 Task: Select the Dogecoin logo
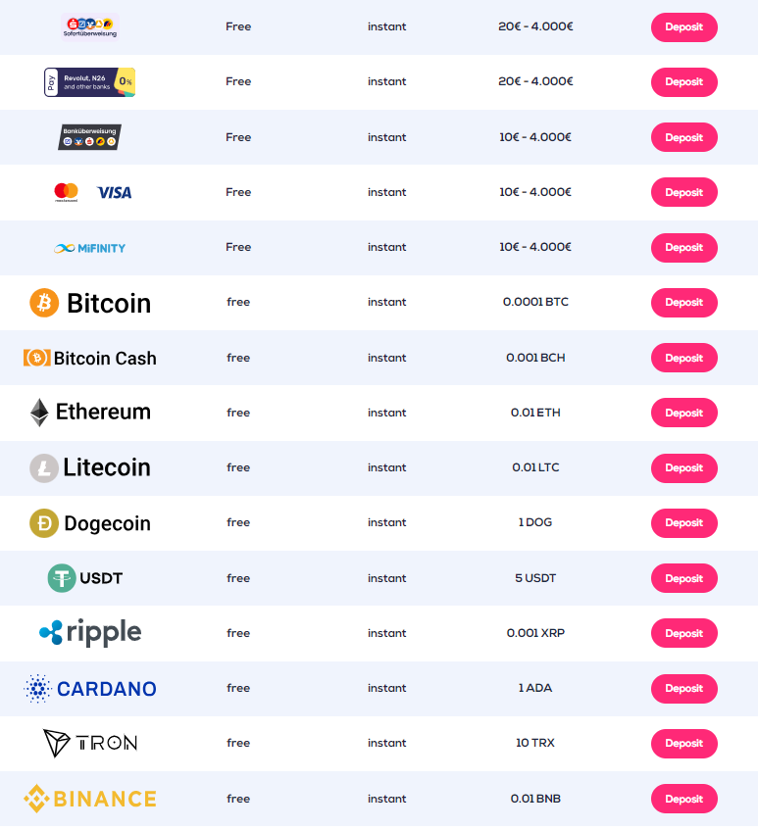[90, 523]
